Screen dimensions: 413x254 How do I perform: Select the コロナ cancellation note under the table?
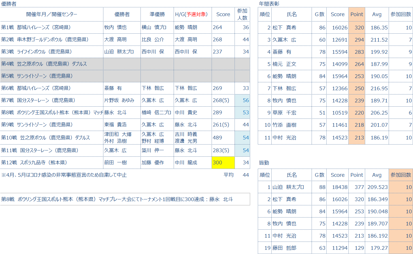click(x=64, y=175)
